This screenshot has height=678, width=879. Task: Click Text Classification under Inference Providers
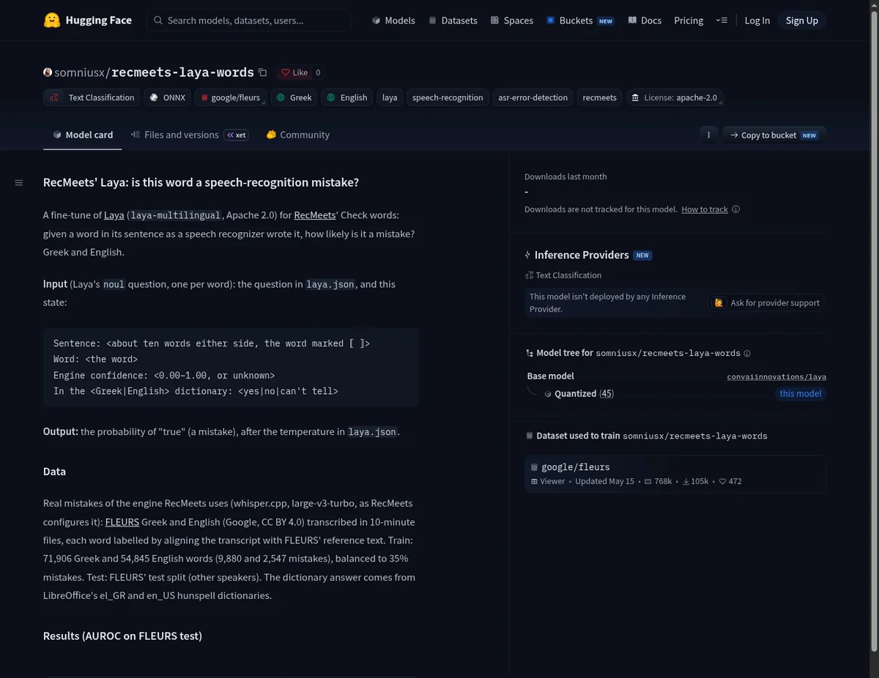pos(563,275)
